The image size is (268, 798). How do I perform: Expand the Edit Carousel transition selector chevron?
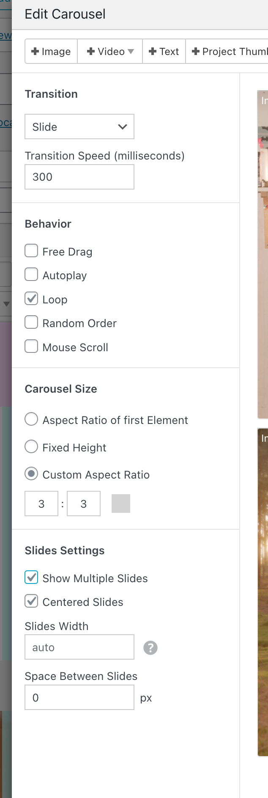point(122,127)
